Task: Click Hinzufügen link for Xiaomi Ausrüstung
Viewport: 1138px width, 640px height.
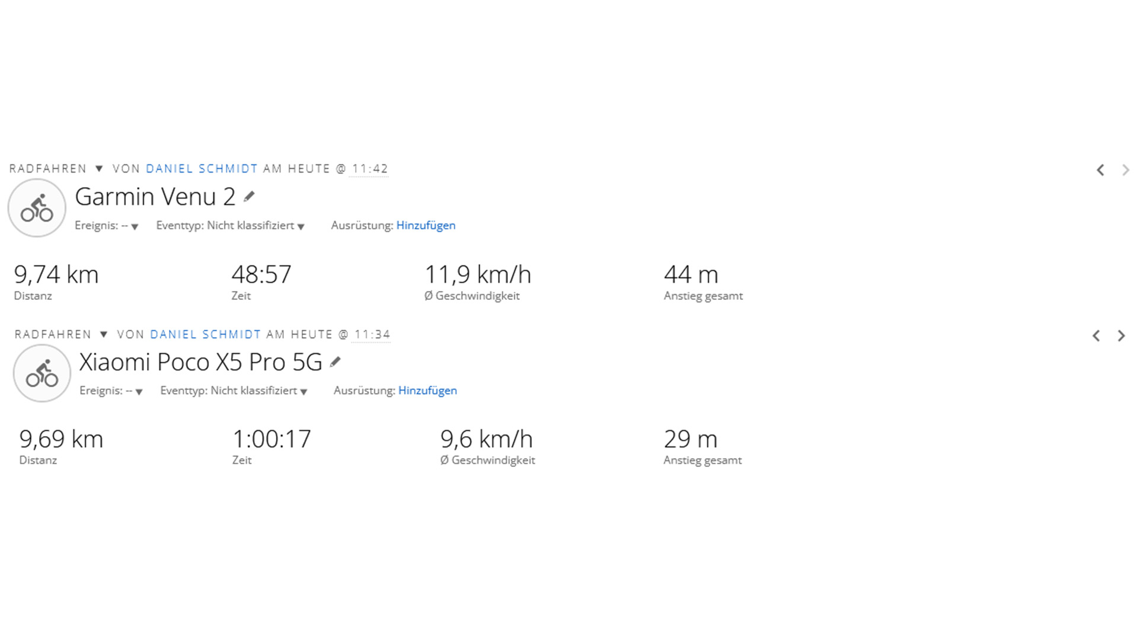Action: pyautogui.click(x=427, y=391)
